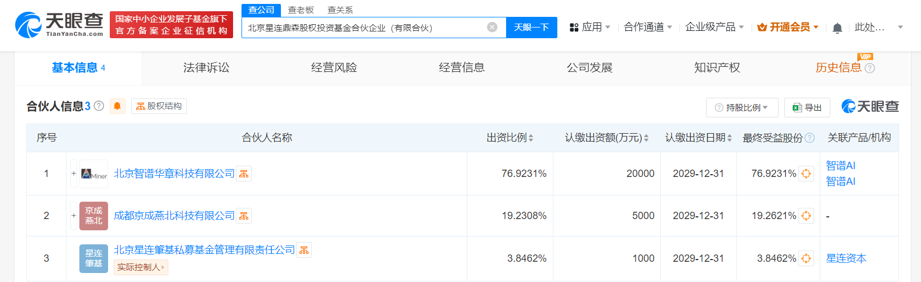The width and height of the screenshot is (921, 282).
Task: Open the user account dropdown 此处…
Action: coord(878,27)
